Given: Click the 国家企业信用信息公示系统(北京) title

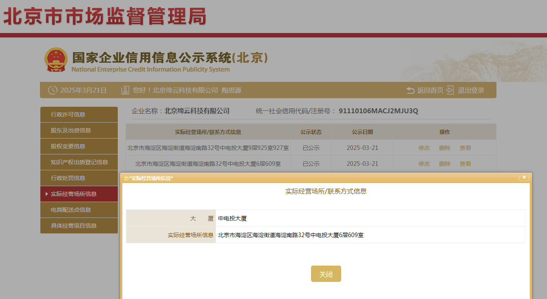Looking at the screenshot, I should tap(170, 58).
